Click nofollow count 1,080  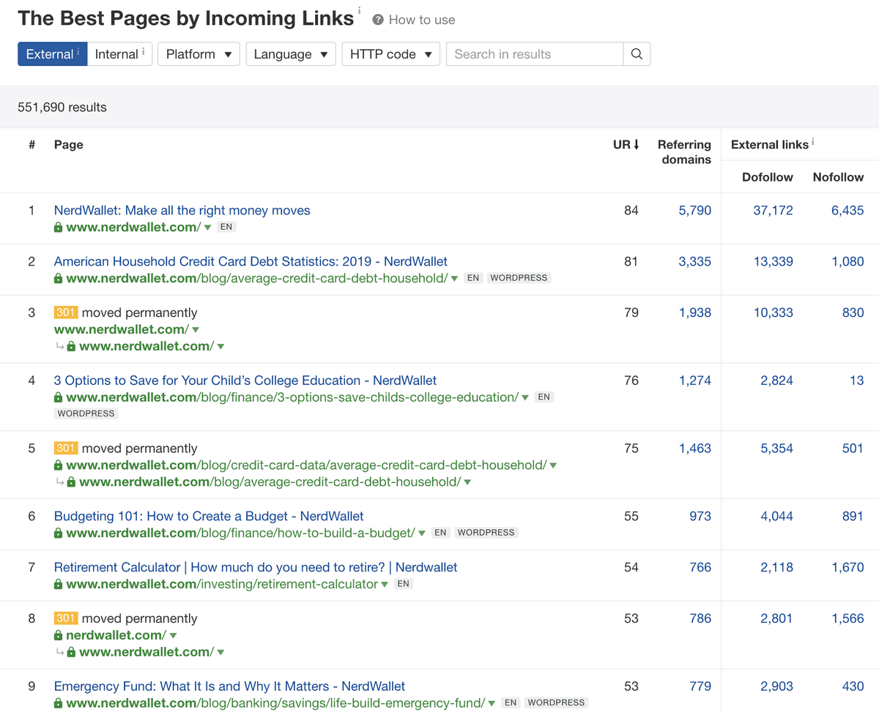[x=848, y=261]
